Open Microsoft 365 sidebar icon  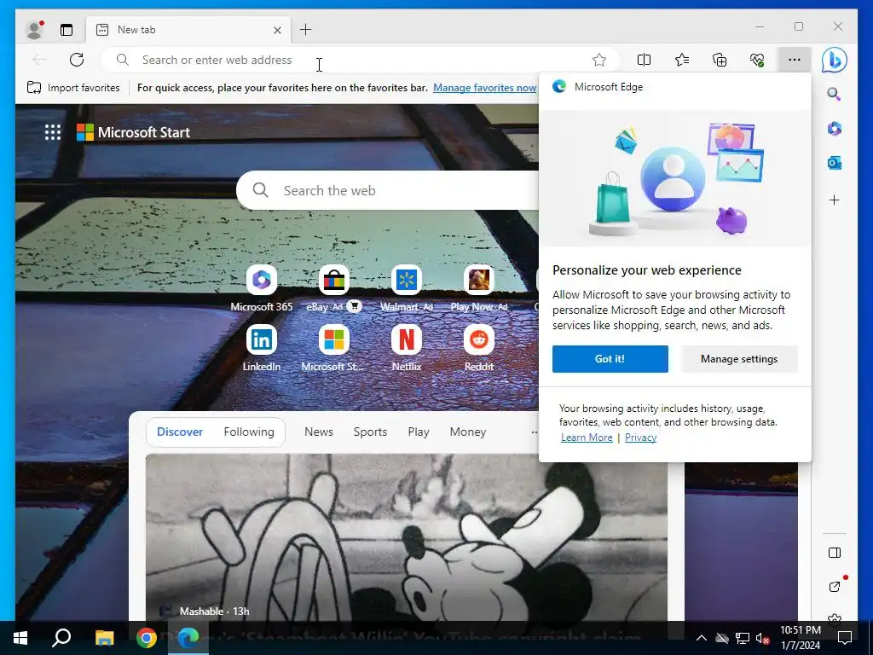(x=834, y=129)
